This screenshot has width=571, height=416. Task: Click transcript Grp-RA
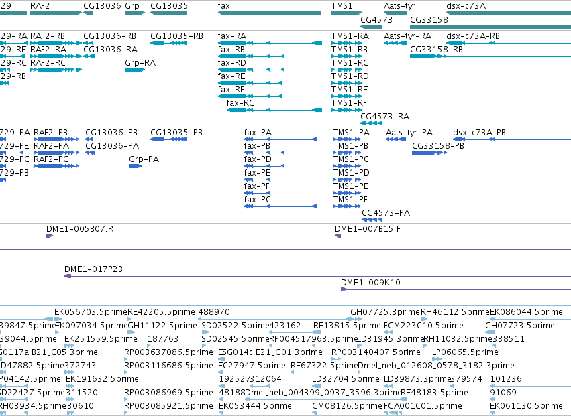(x=140, y=63)
